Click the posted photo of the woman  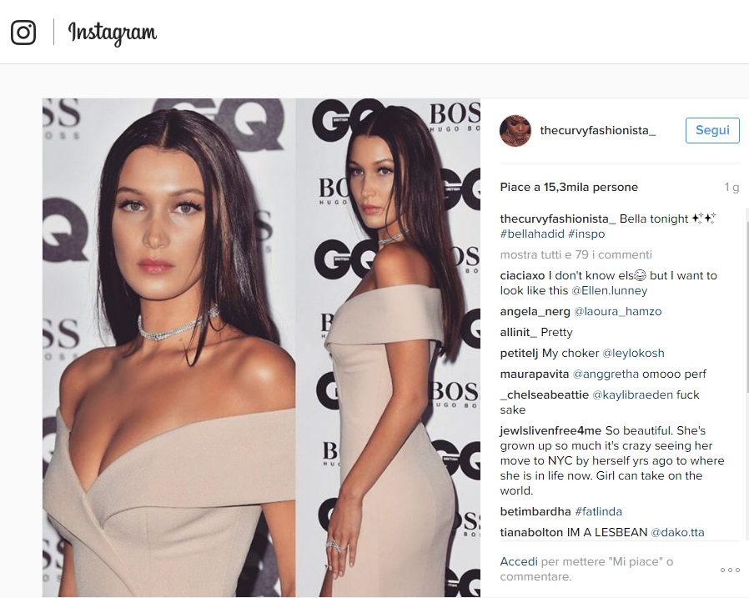(x=261, y=347)
